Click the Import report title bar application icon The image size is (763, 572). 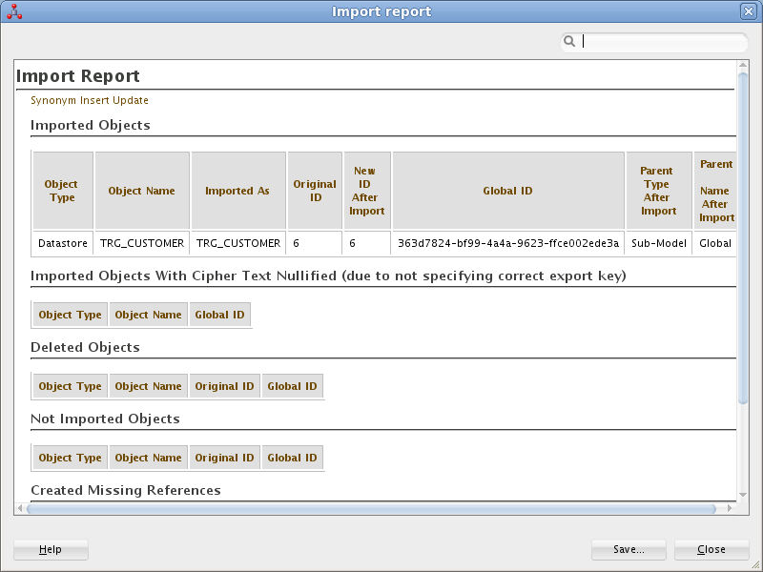coord(13,10)
